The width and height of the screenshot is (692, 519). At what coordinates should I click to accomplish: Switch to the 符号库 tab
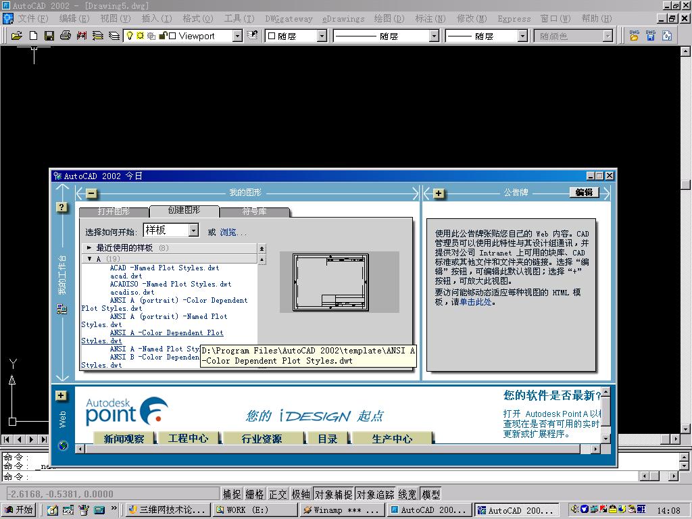[x=254, y=212]
